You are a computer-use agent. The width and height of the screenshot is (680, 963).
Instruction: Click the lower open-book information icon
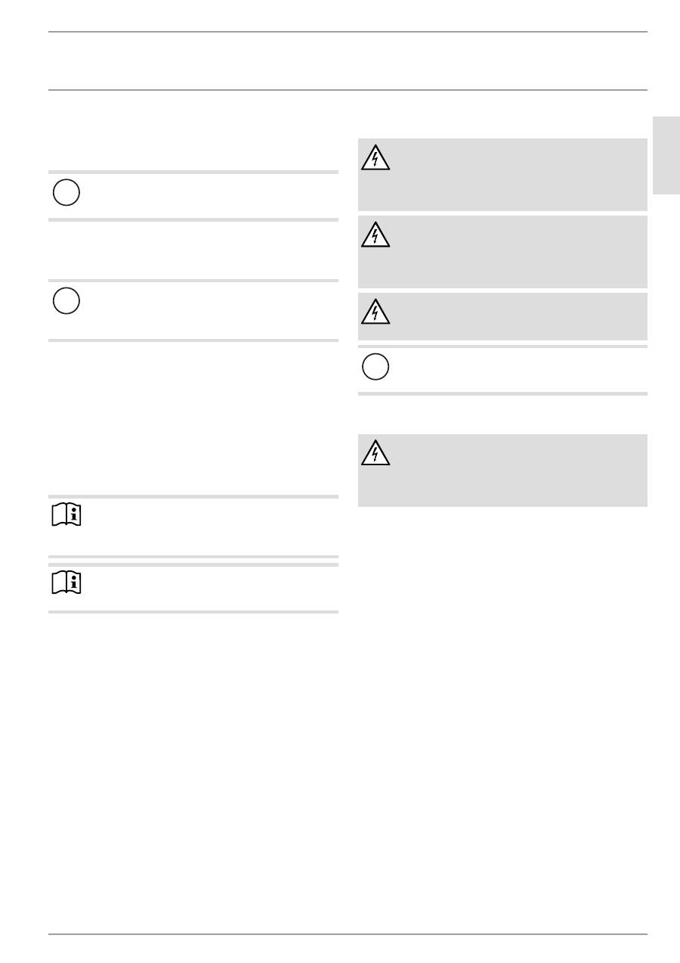tap(66, 582)
